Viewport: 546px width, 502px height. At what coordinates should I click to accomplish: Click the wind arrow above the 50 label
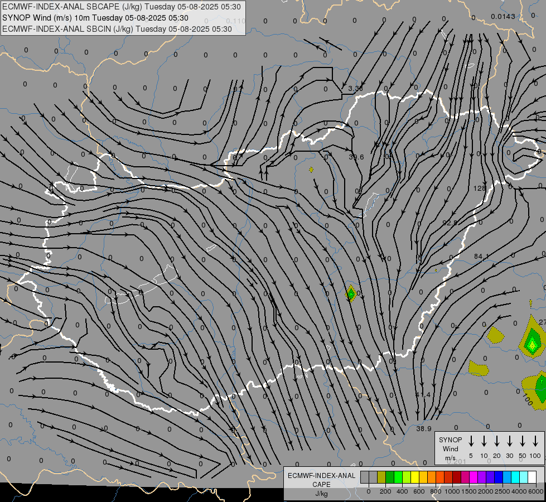tap(523, 441)
